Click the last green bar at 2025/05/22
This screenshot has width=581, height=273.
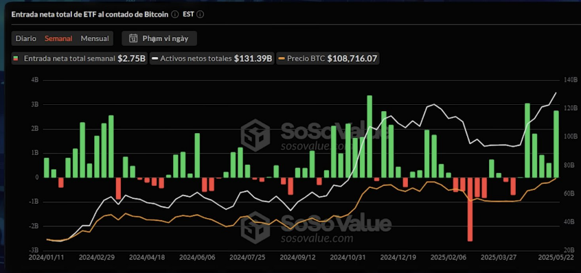tap(556, 144)
